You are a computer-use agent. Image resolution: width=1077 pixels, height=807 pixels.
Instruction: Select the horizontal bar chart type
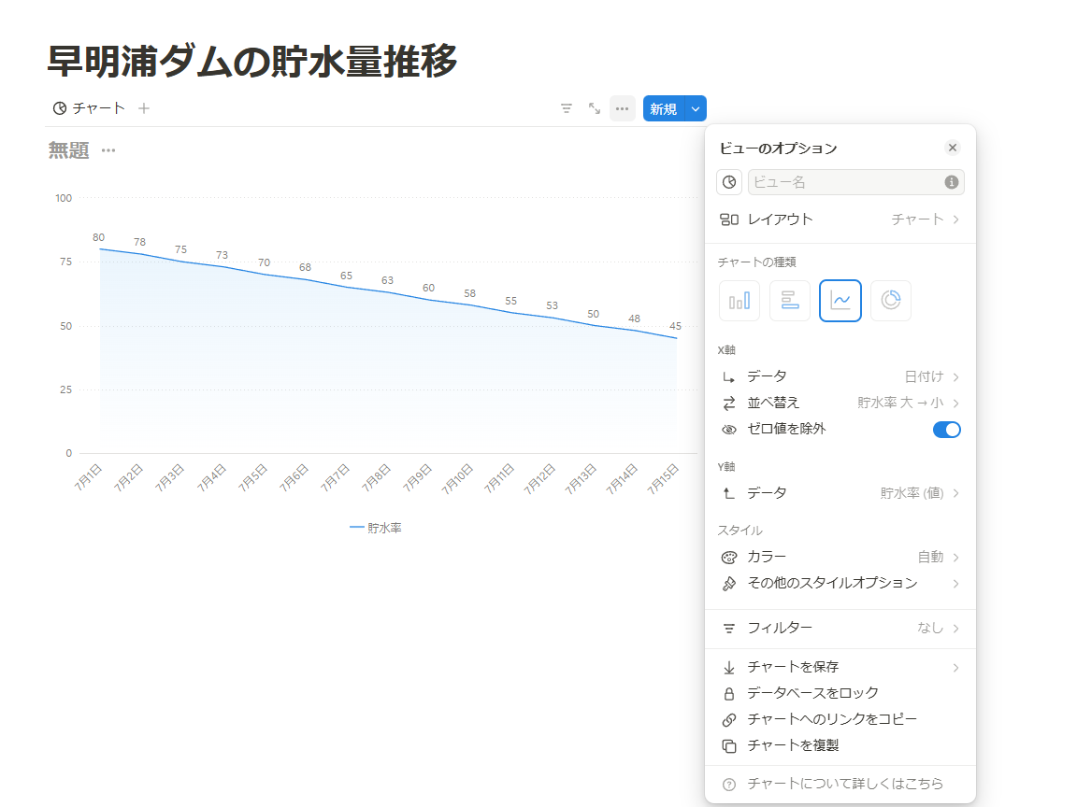[x=789, y=300]
